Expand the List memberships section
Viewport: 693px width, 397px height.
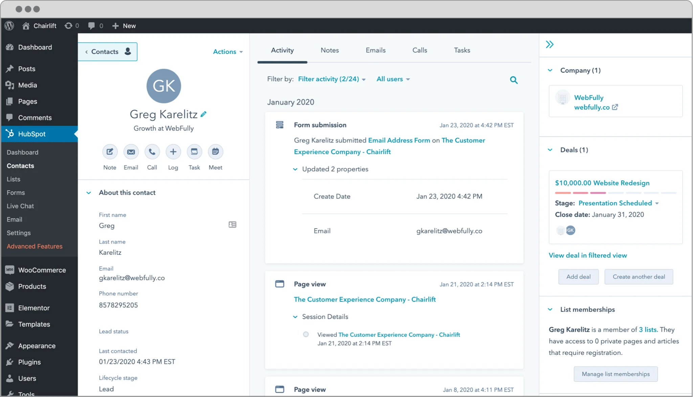pos(551,309)
